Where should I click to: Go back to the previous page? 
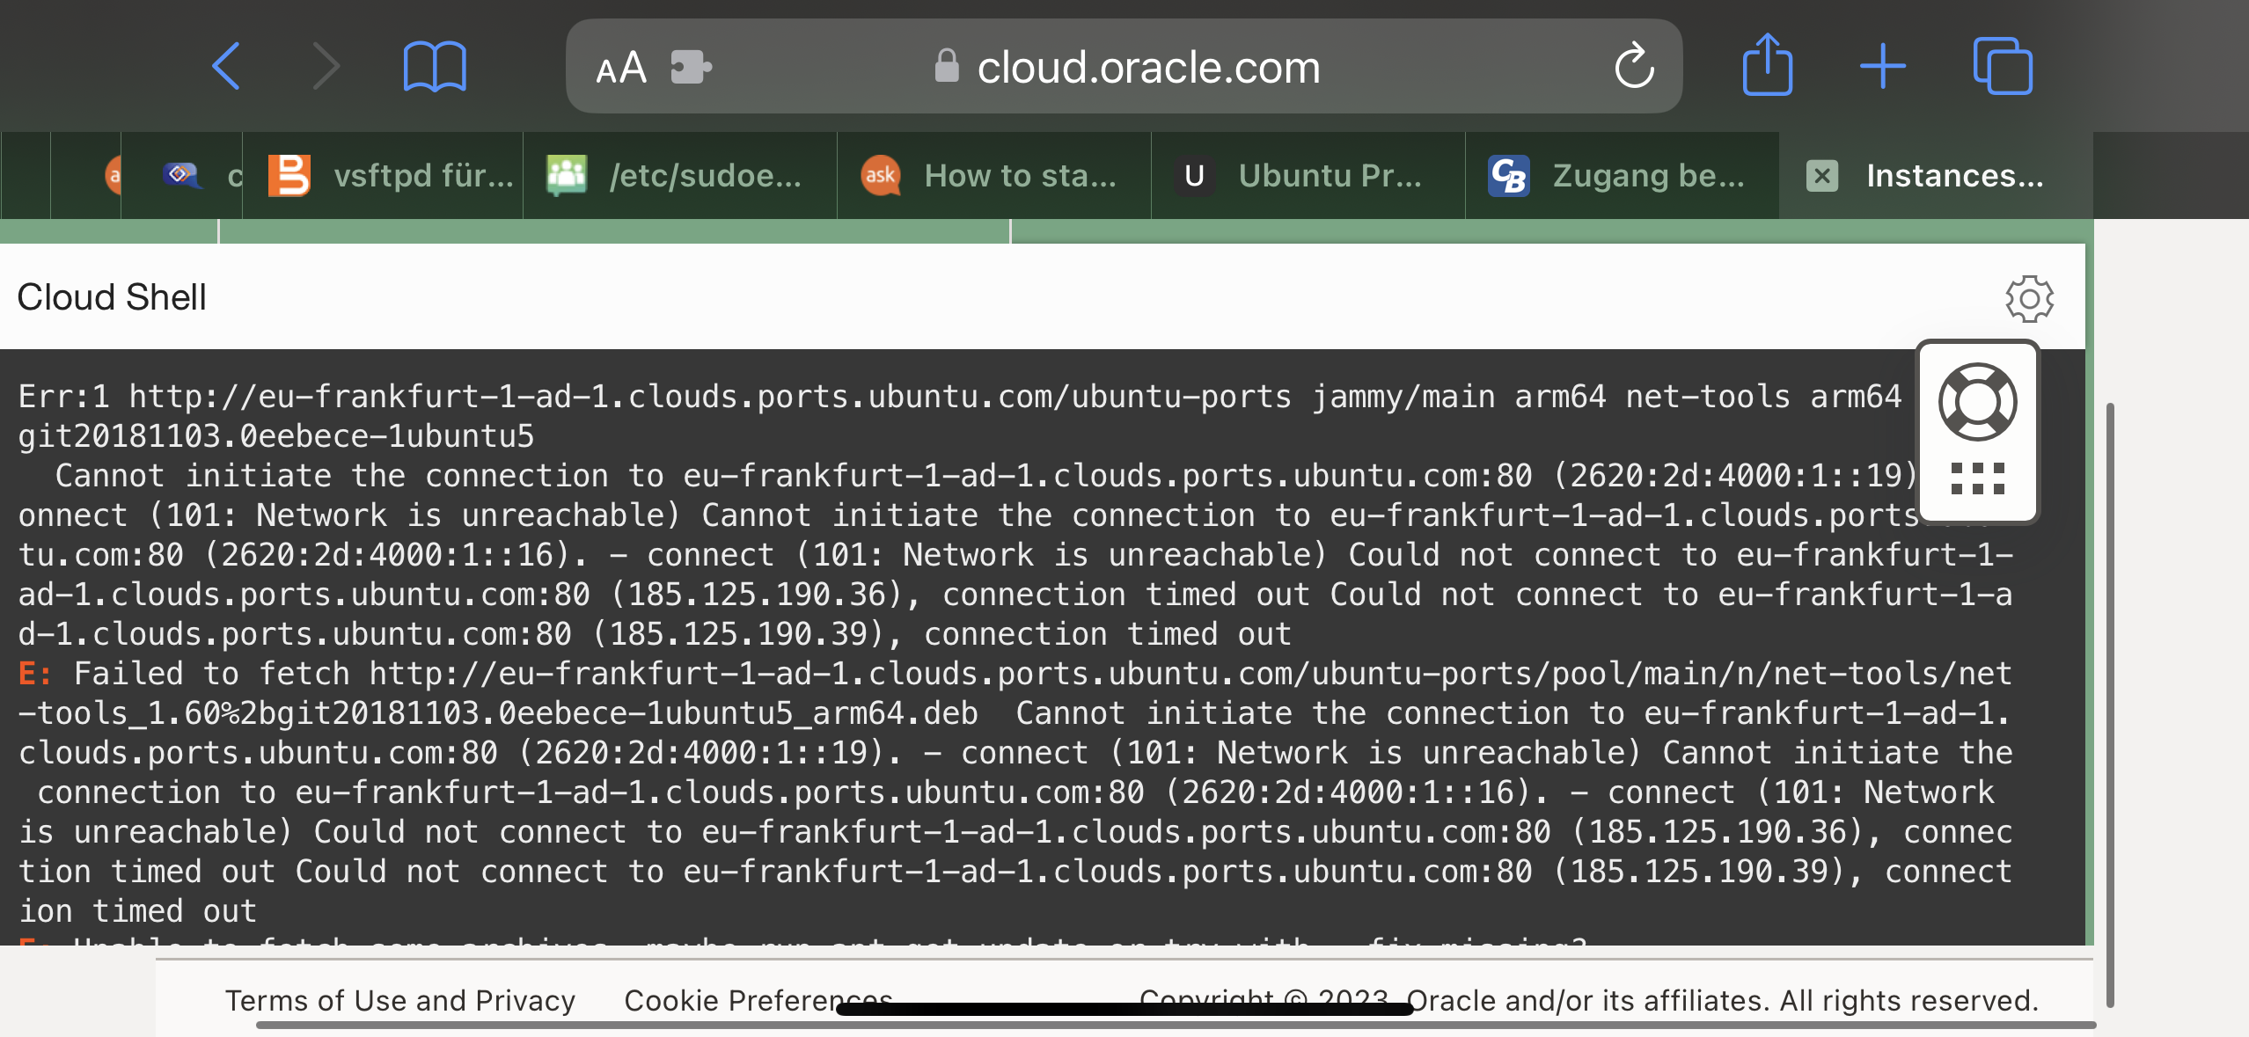(x=226, y=66)
